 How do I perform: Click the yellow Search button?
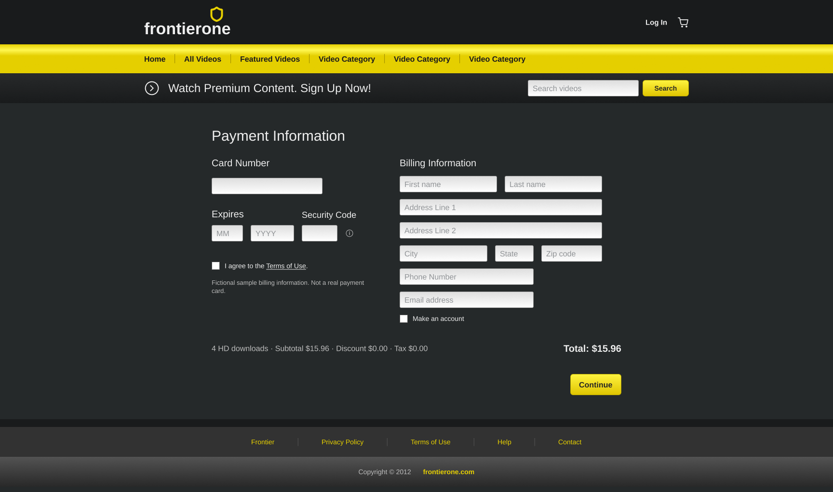665,88
